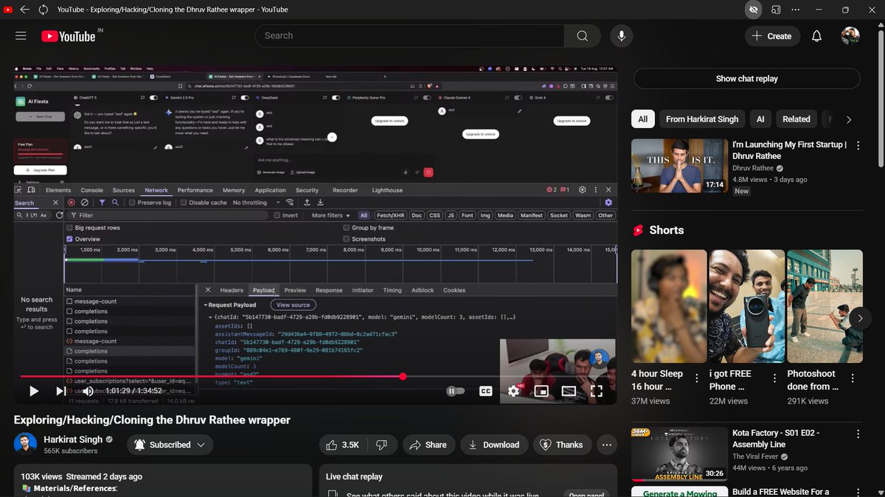This screenshot has width=885, height=497.
Task: Switch to miniplayer
Action: click(541, 391)
